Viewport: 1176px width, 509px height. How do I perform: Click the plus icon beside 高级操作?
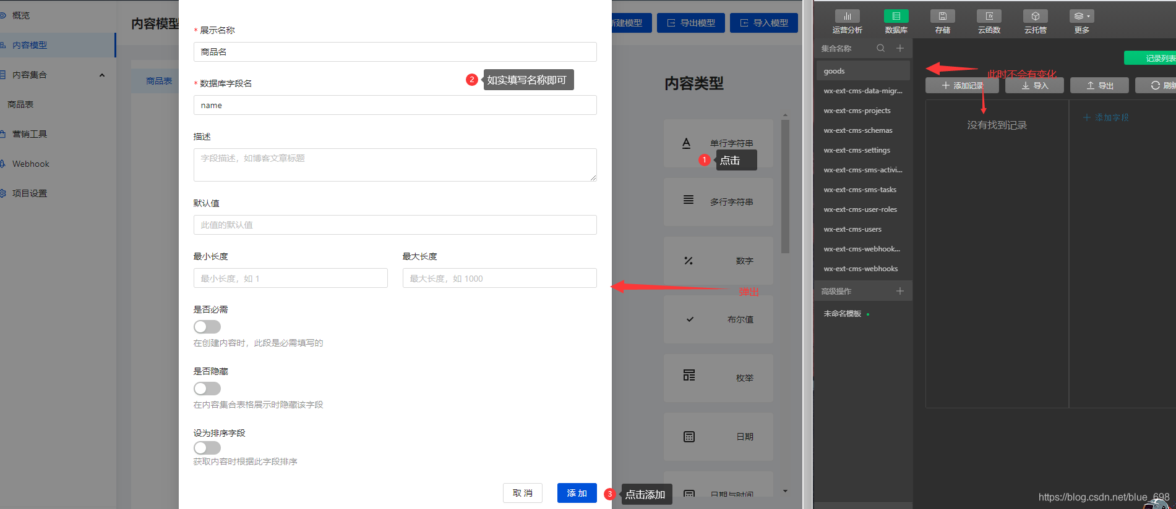point(900,291)
